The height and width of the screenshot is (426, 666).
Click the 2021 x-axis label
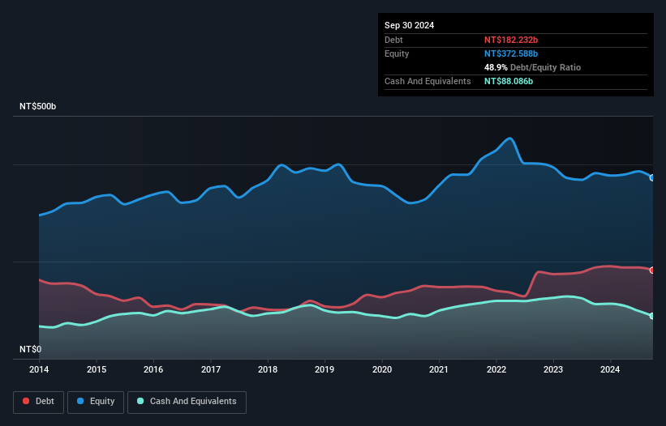[439, 369]
